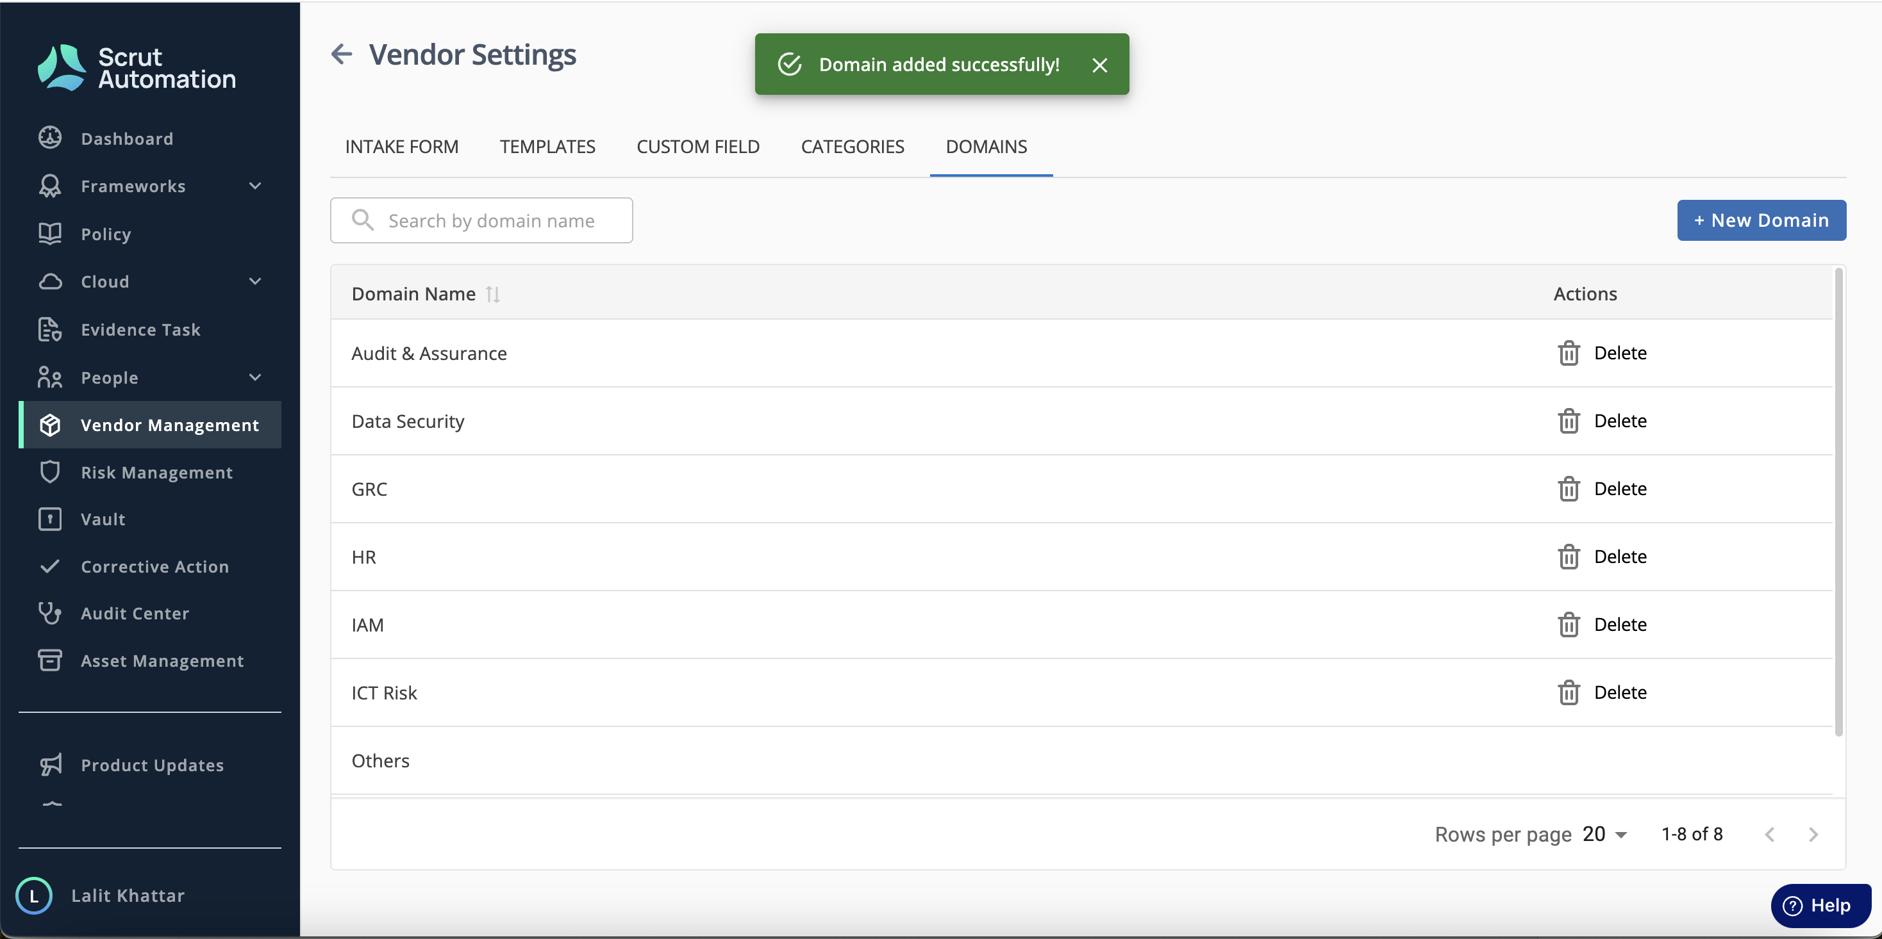The width and height of the screenshot is (1882, 939).
Task: Open the Vault section
Action: click(103, 518)
